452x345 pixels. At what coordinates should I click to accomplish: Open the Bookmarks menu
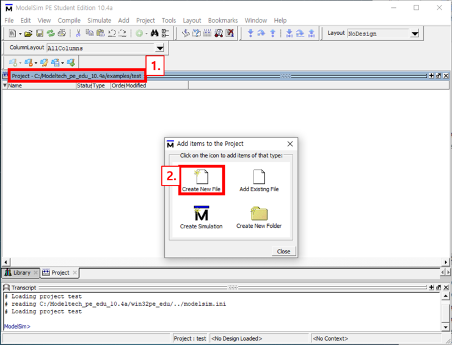pos(223,21)
